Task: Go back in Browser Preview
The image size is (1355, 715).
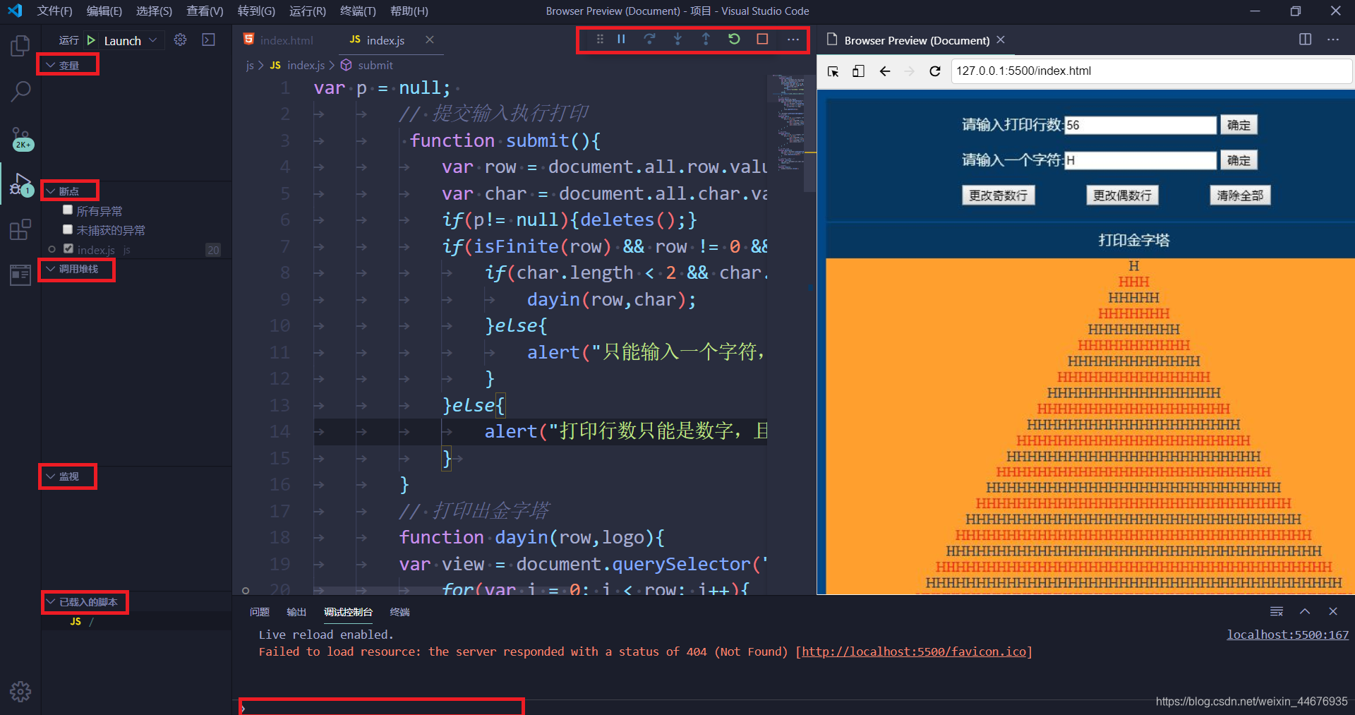Action: 885,71
